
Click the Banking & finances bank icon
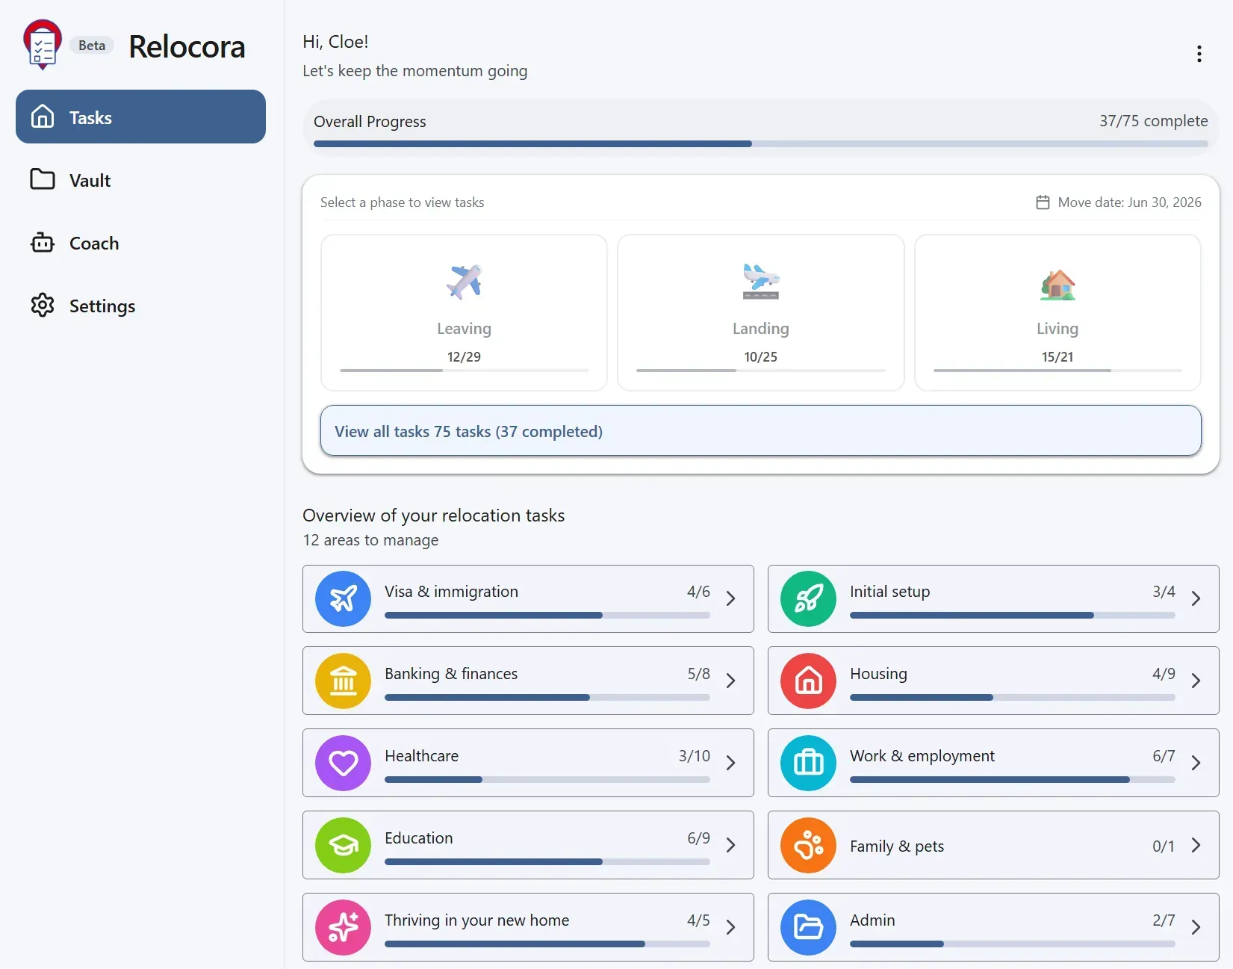pyautogui.click(x=344, y=681)
